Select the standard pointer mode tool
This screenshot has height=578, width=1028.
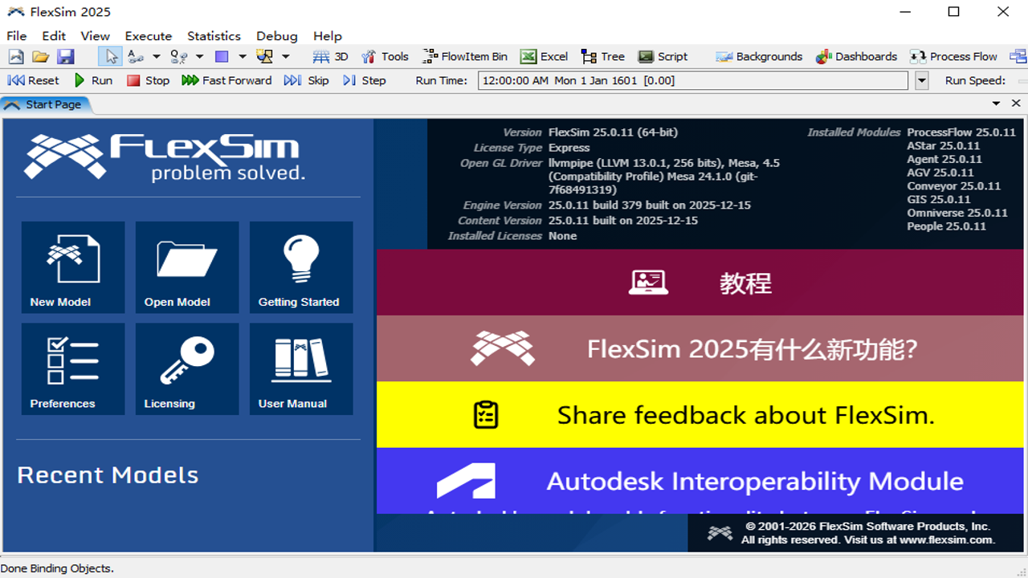click(111, 57)
